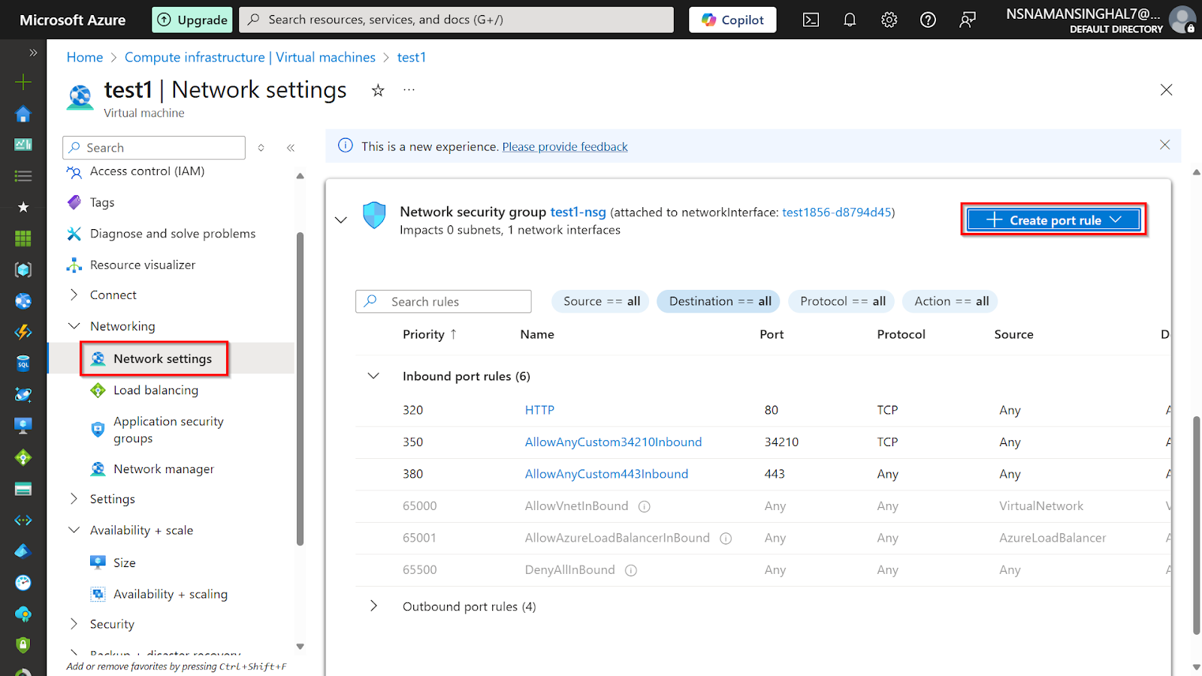
Task: Collapse the resource menu with double chevron
Action: (x=291, y=148)
